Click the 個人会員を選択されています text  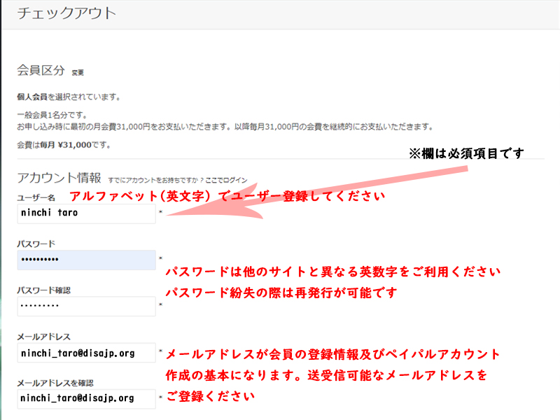69,97
